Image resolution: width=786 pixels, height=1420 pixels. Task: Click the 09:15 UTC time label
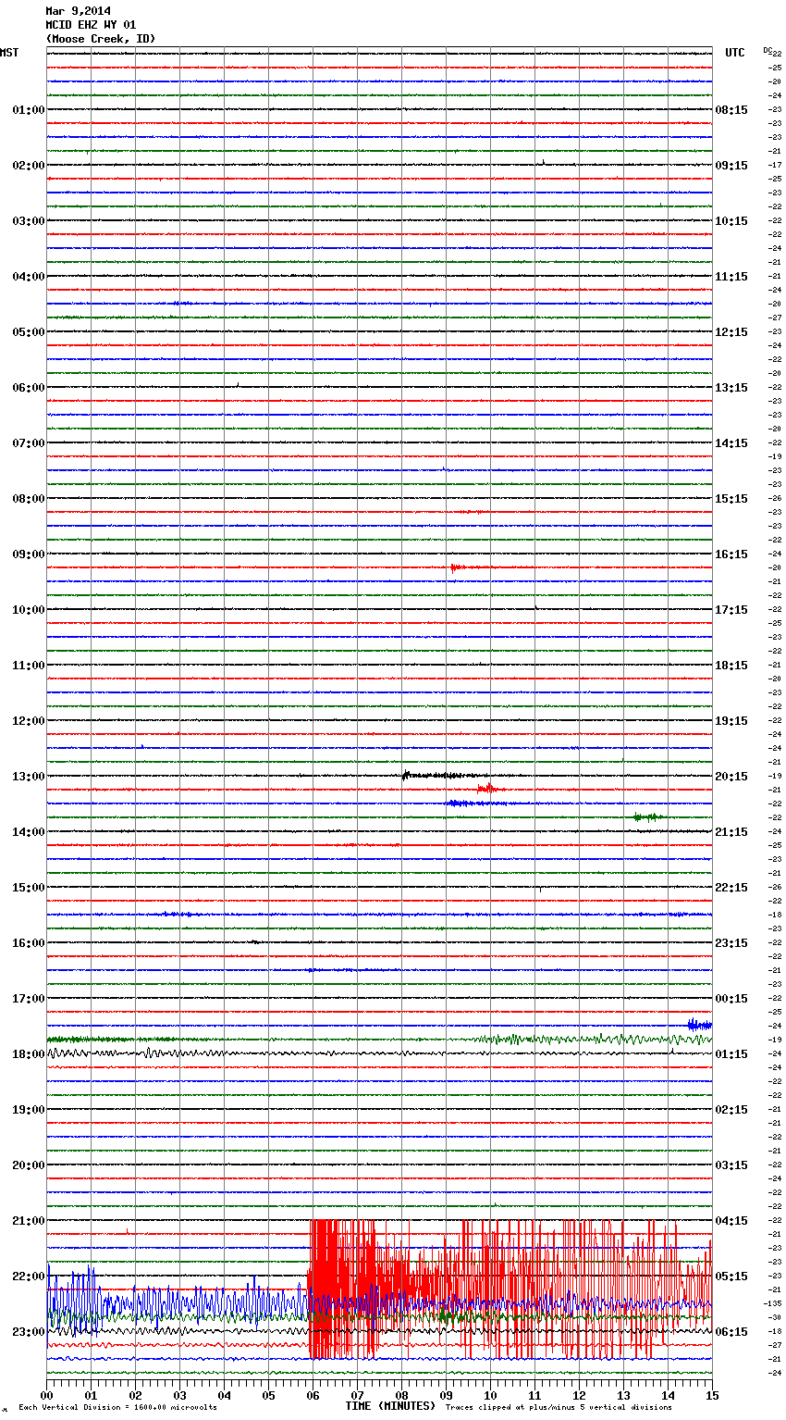pos(731,166)
